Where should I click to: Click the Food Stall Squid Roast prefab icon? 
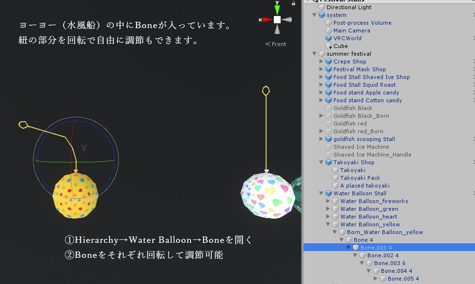(329, 85)
